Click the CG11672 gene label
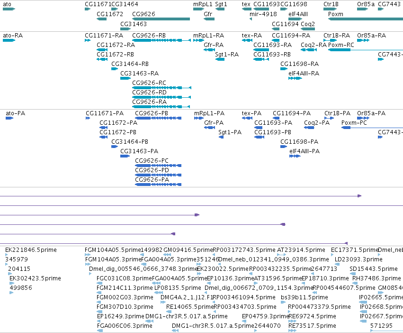 pyautogui.click(x=110, y=14)
